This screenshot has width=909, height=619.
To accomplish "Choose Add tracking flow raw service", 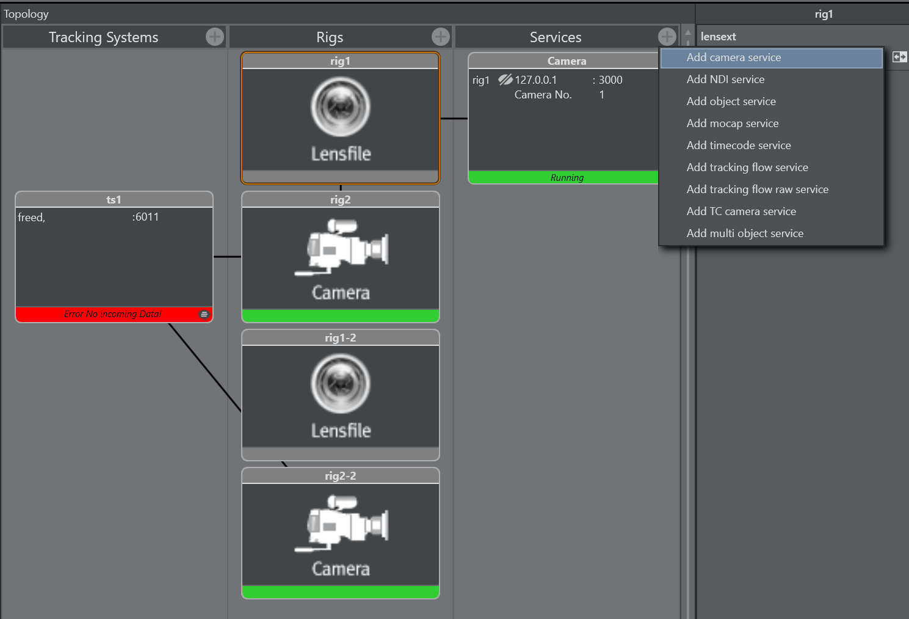I will tap(757, 189).
